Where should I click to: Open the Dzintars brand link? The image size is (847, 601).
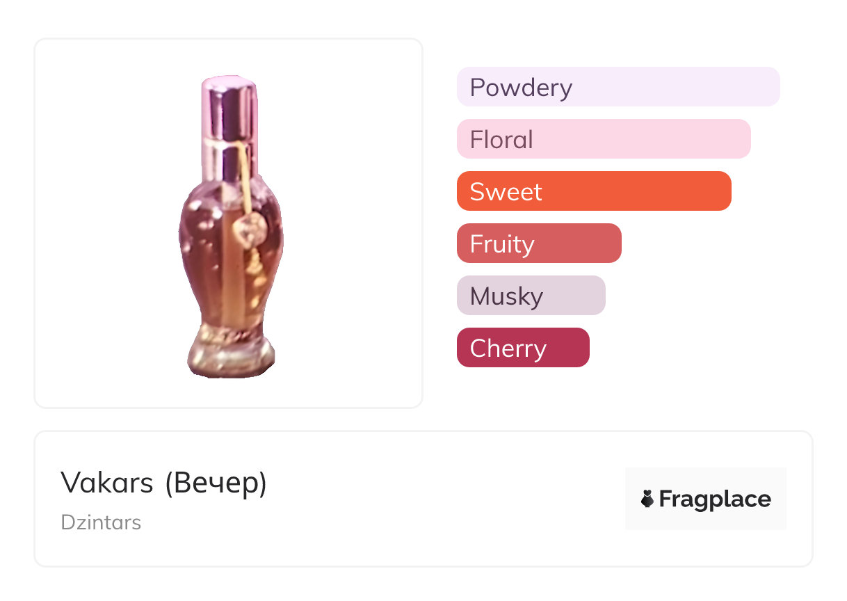[x=101, y=522]
